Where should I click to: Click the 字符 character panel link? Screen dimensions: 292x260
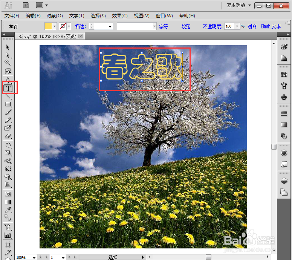point(164,27)
